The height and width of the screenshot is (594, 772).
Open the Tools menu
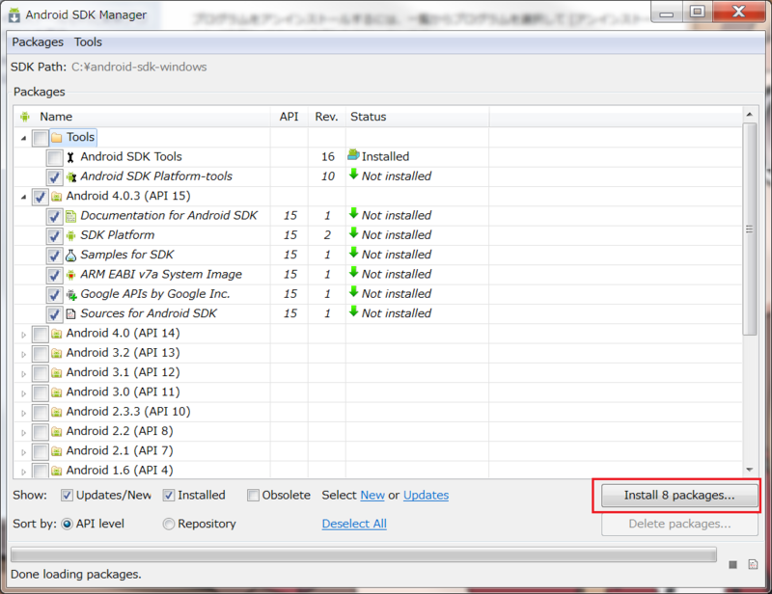[88, 42]
